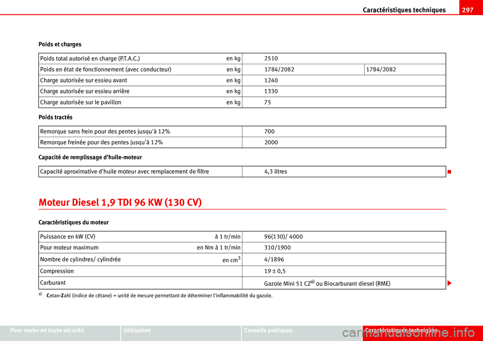This screenshot has width=483, height=341.
Task: Click 'Remorque freinée pour des pentes jusqu'à 12%'
Action: coord(102,142)
